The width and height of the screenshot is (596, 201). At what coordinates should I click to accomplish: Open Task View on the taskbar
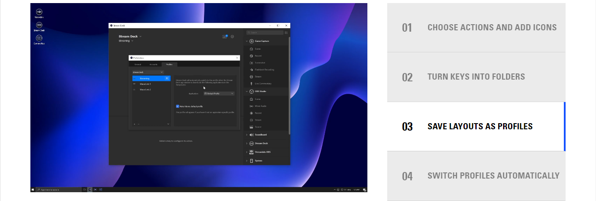pos(85,190)
